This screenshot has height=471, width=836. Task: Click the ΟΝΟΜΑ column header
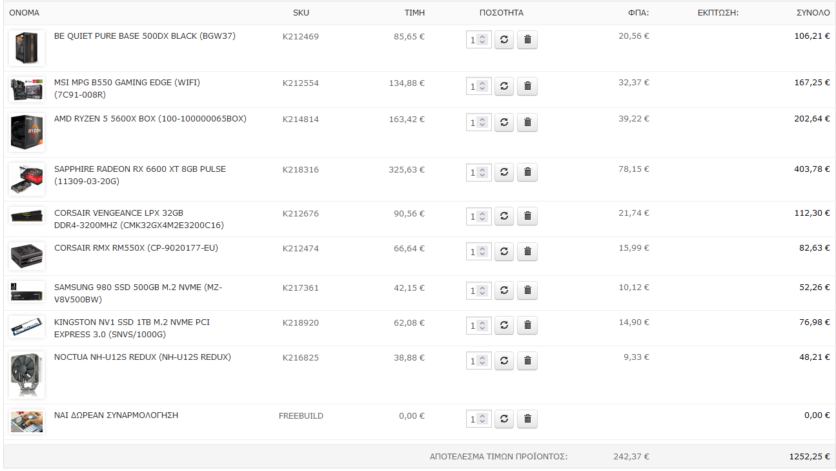pos(25,13)
